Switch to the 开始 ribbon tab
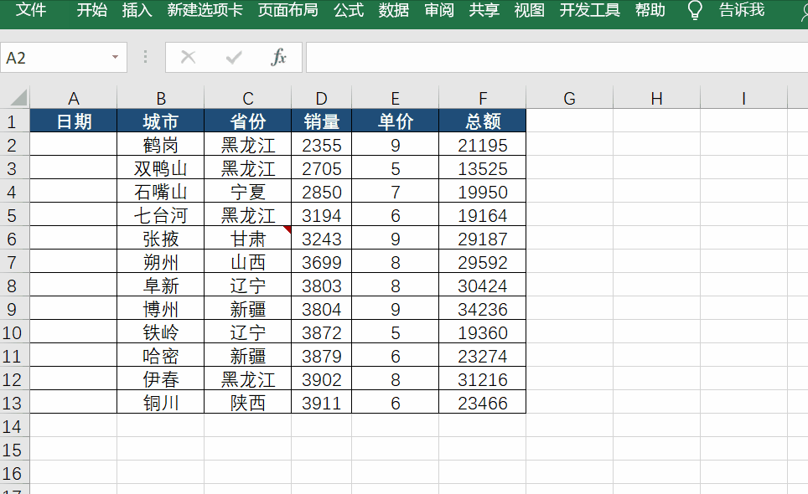The image size is (808, 494). point(92,10)
